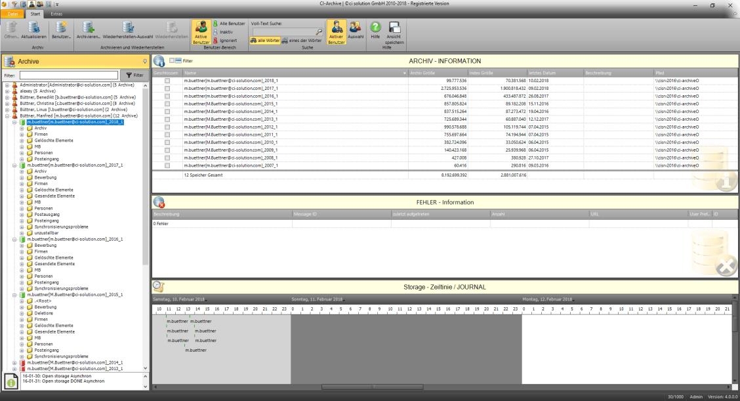Image resolution: width=740 pixels, height=401 pixels.
Task: Choose Wiederherstellen-Auswahl in the ribbon
Action: tap(128, 30)
